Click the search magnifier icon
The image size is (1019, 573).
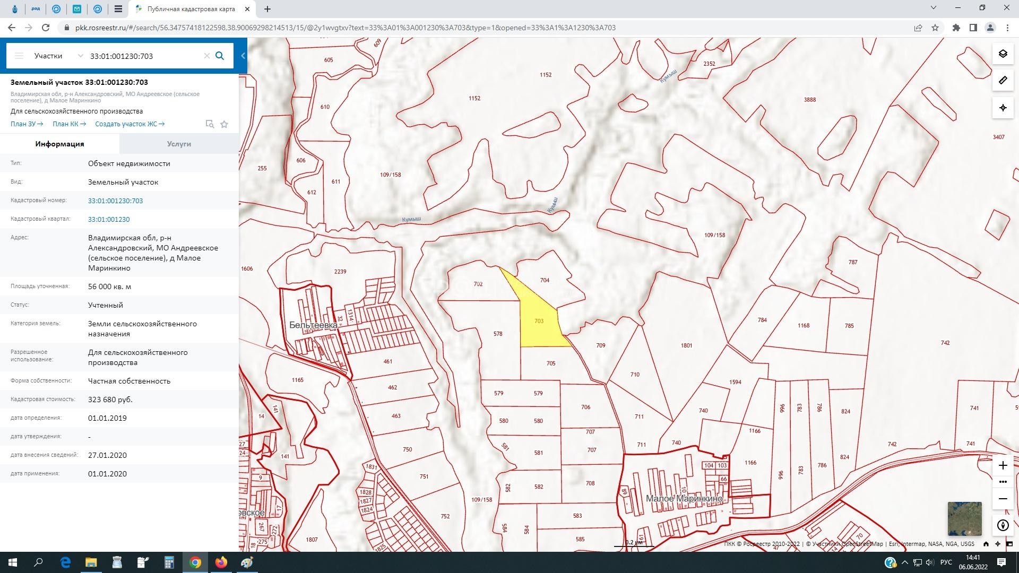point(220,56)
